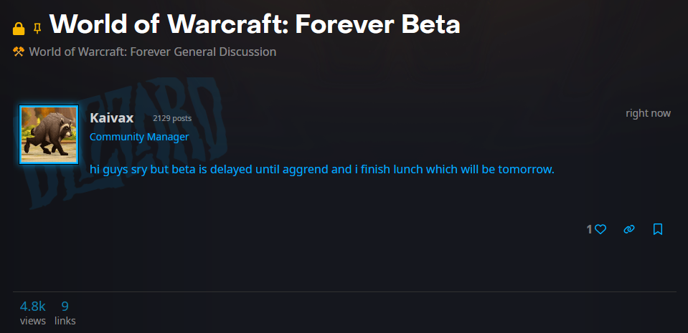Expand the 9 links number

(x=65, y=306)
